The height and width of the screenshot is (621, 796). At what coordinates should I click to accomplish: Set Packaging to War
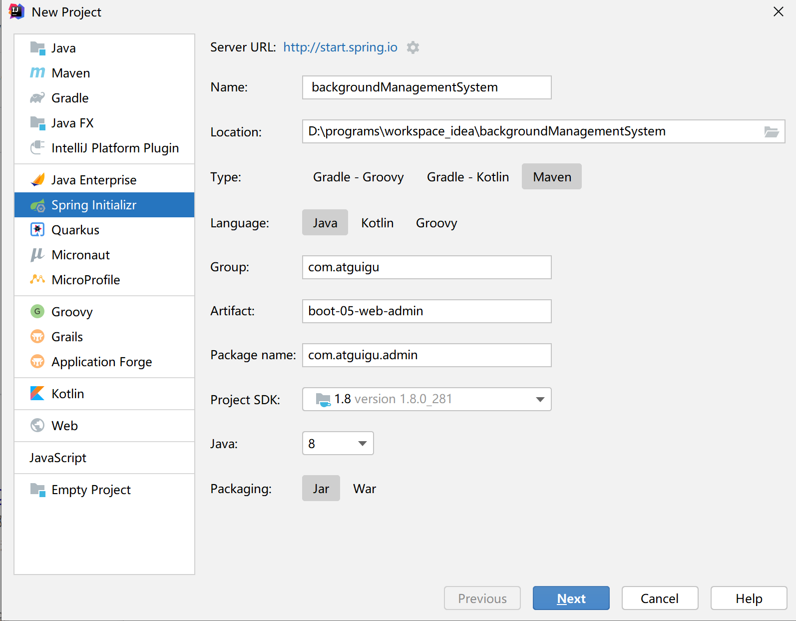tap(364, 489)
